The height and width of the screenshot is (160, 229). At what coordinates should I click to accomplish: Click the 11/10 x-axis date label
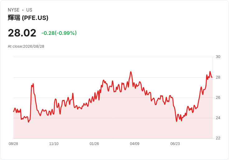tap(54, 144)
